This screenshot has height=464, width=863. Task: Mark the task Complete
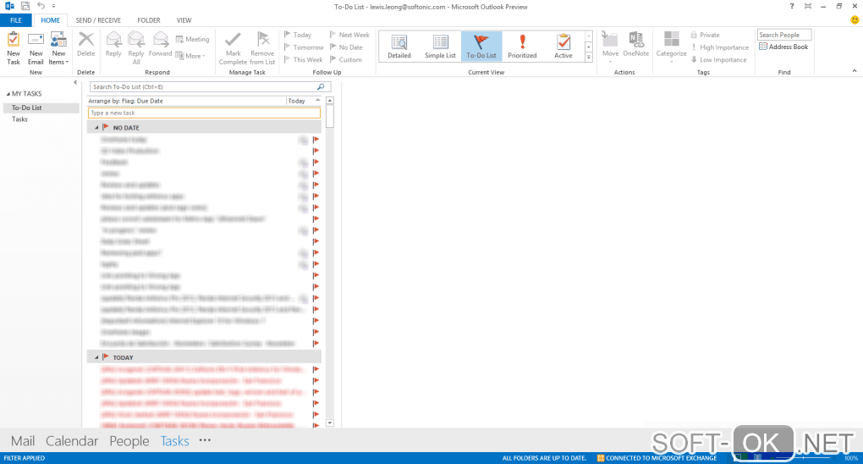click(233, 48)
